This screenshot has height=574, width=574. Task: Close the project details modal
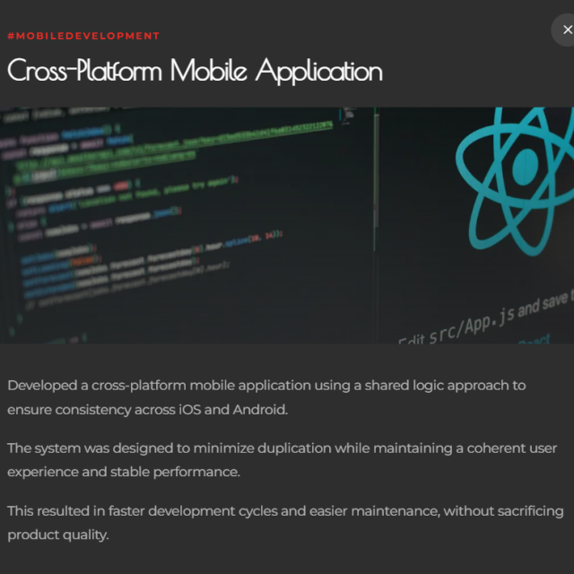pyautogui.click(x=566, y=30)
